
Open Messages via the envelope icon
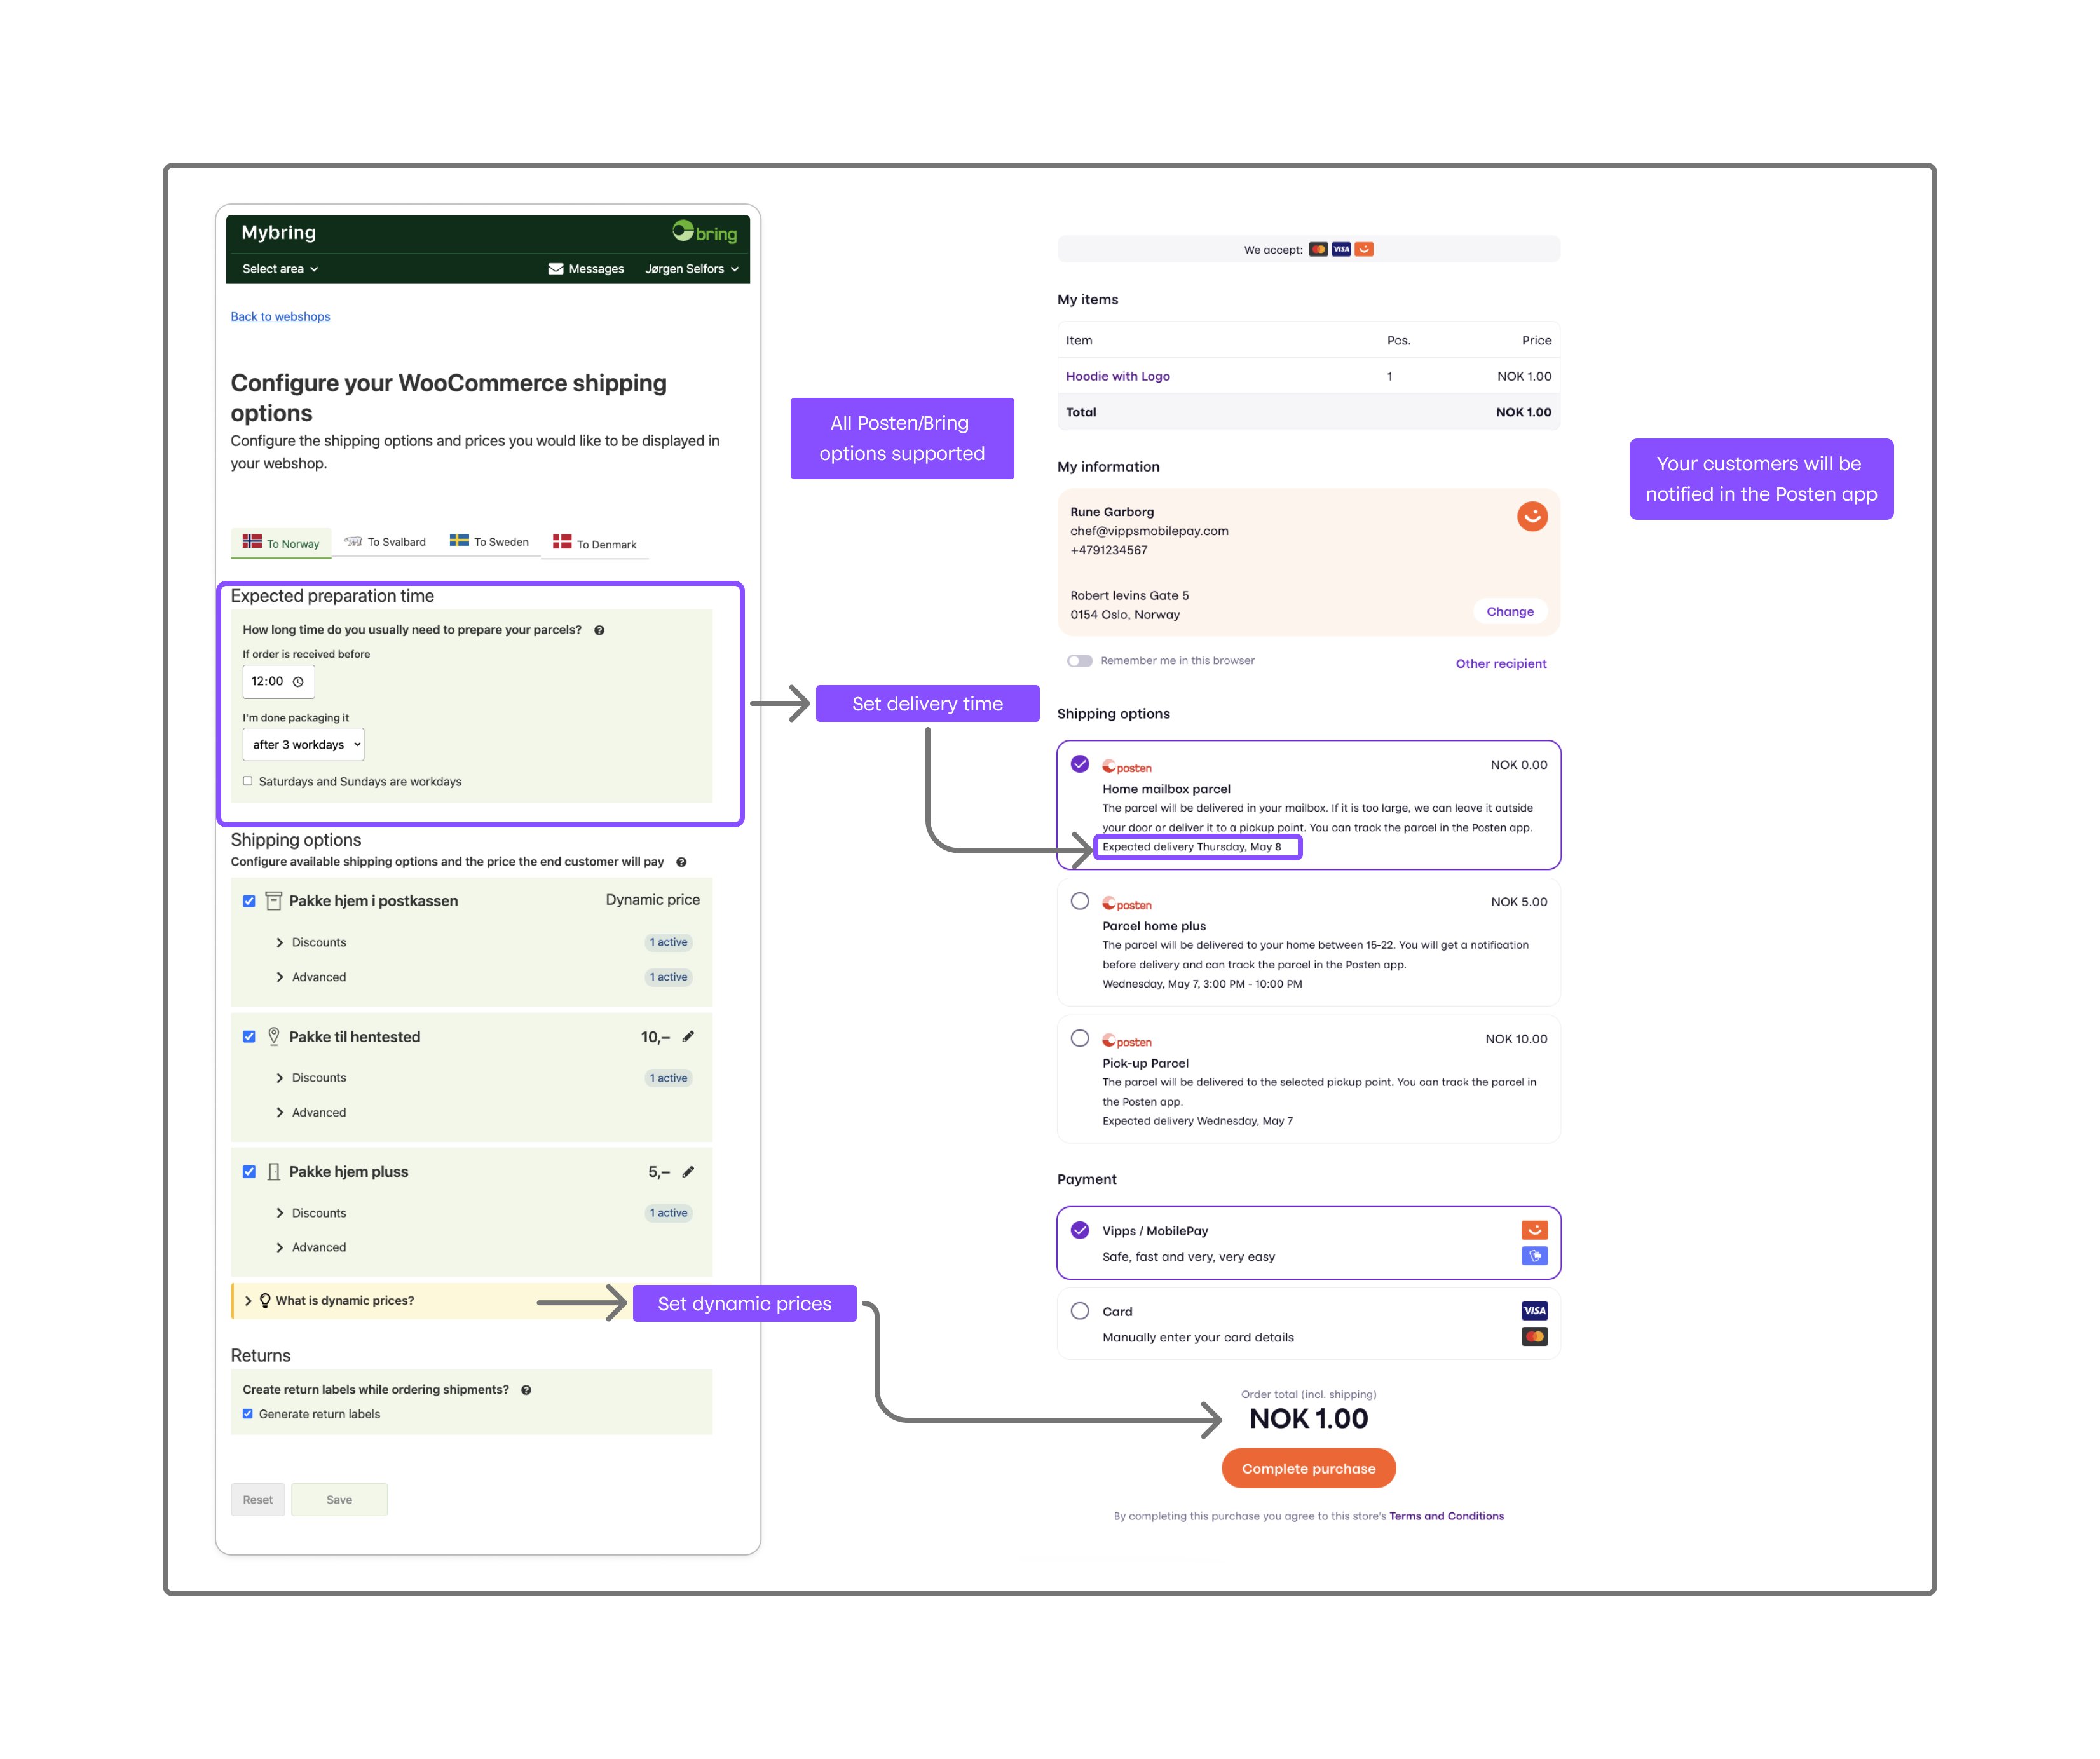pos(557,268)
